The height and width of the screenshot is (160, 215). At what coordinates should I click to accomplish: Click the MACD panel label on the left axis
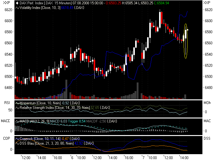coord(6,121)
